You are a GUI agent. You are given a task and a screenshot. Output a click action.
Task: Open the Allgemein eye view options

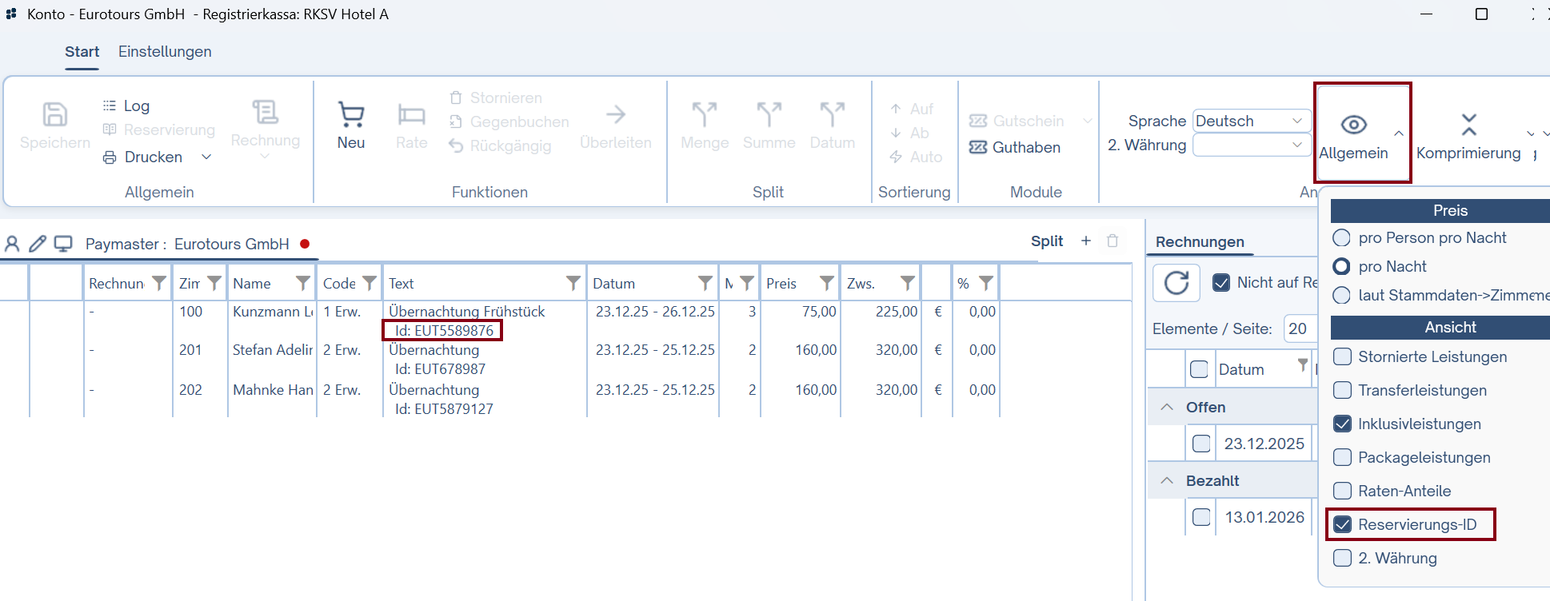(1353, 125)
